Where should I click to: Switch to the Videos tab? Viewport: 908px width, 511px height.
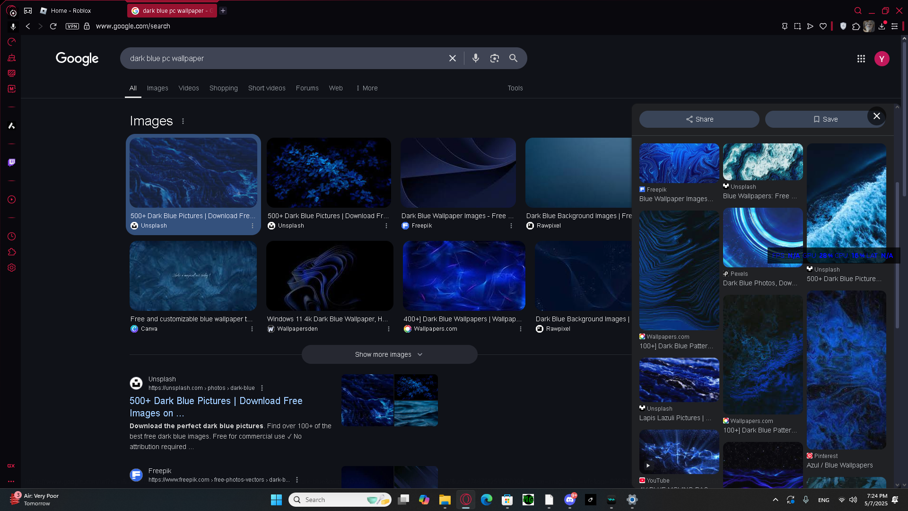[x=188, y=88]
